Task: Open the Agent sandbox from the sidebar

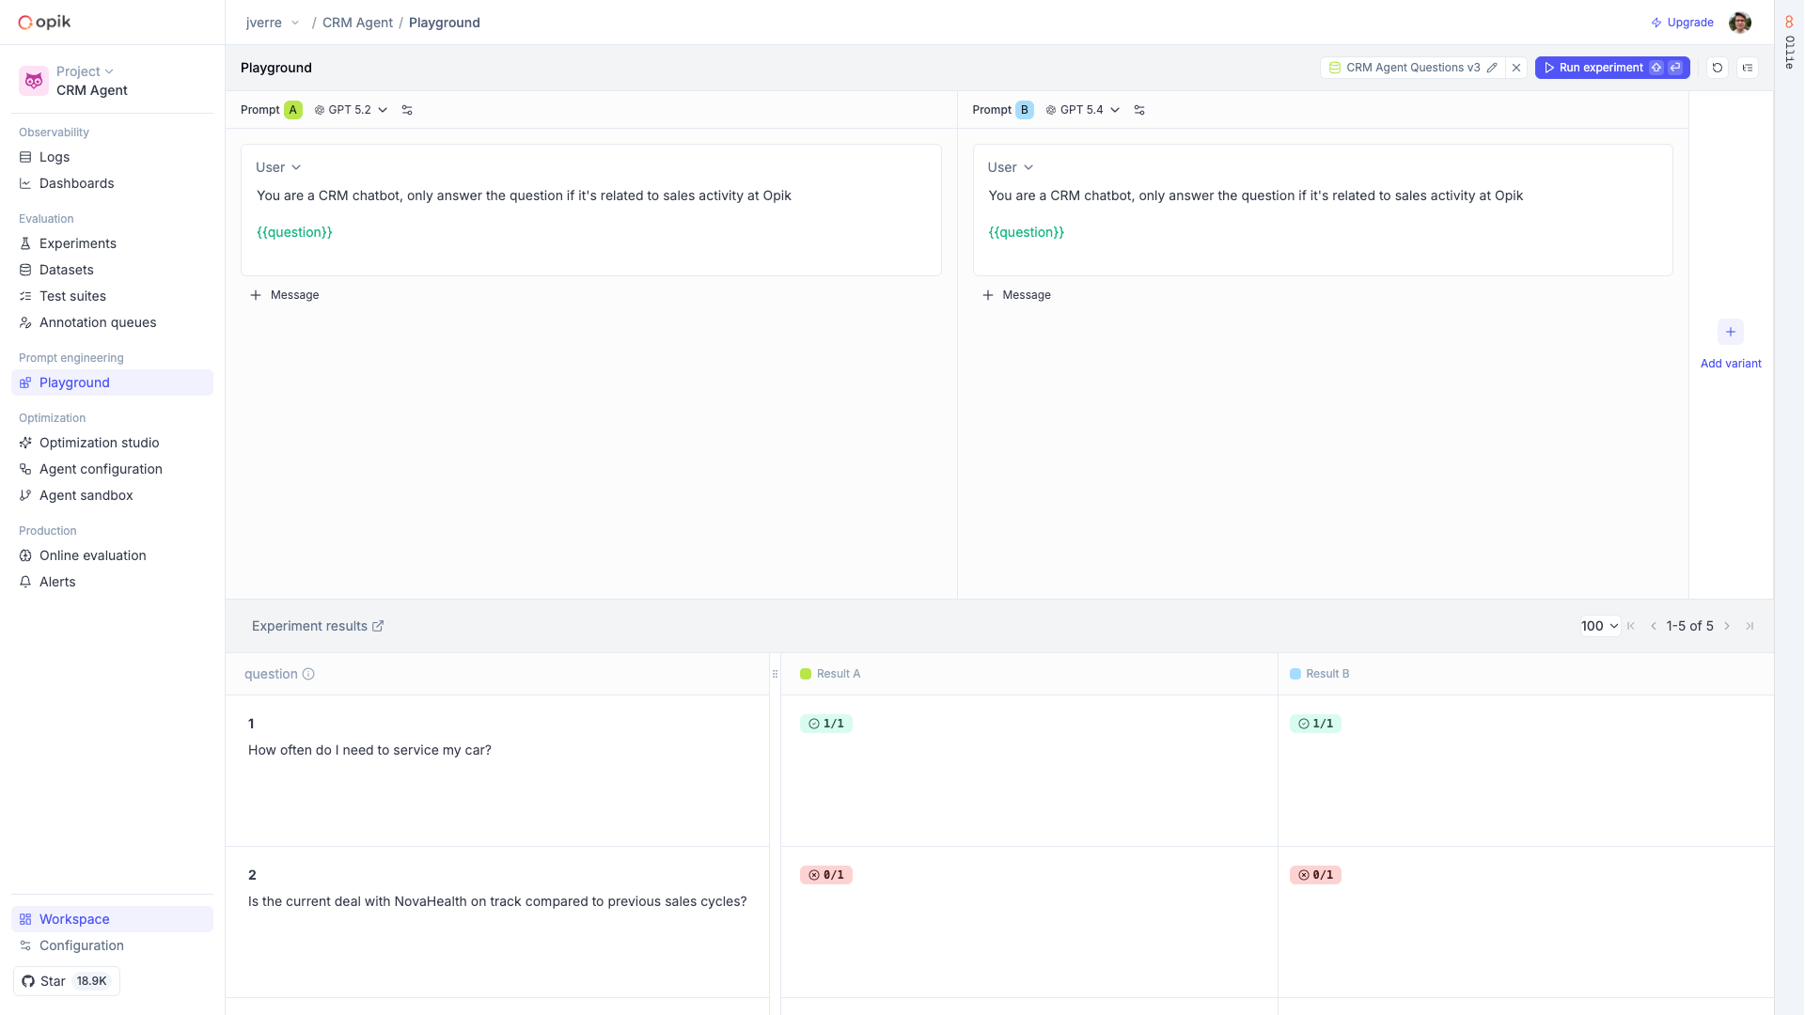Action: [86, 495]
